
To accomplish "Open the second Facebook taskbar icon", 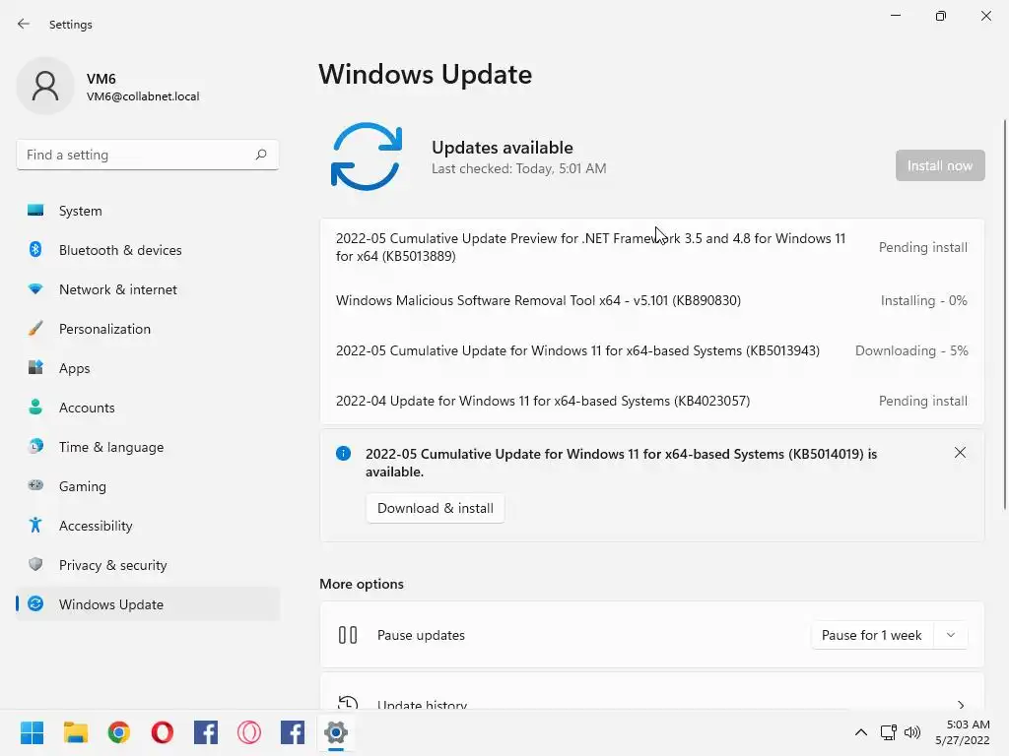I will coord(293,732).
